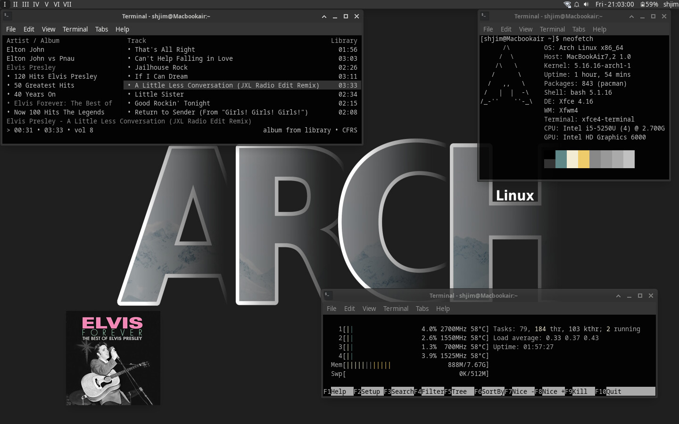
Task: Switch to workspace I in the top panel
Action: (5, 4)
